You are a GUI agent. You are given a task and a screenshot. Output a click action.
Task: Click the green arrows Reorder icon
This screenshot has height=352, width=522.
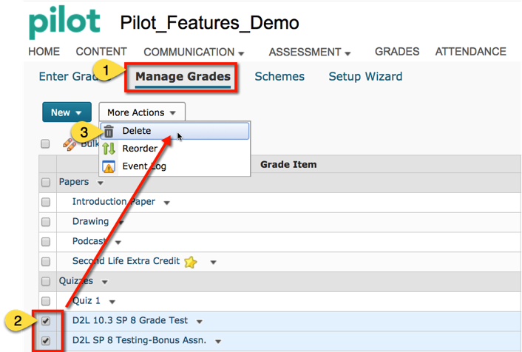click(x=109, y=149)
